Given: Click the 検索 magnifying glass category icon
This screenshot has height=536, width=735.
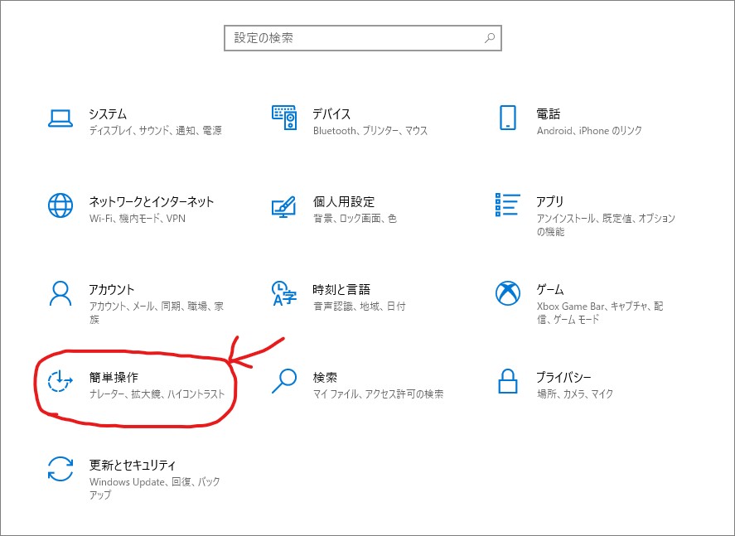Looking at the screenshot, I should click(x=284, y=381).
